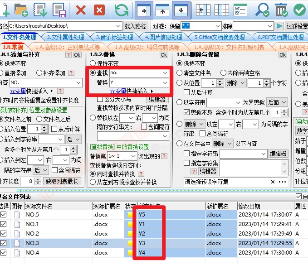Viewport: 308px width, 265px height.
Task: Click the magnifier preview check icon
Action: (263, 10)
